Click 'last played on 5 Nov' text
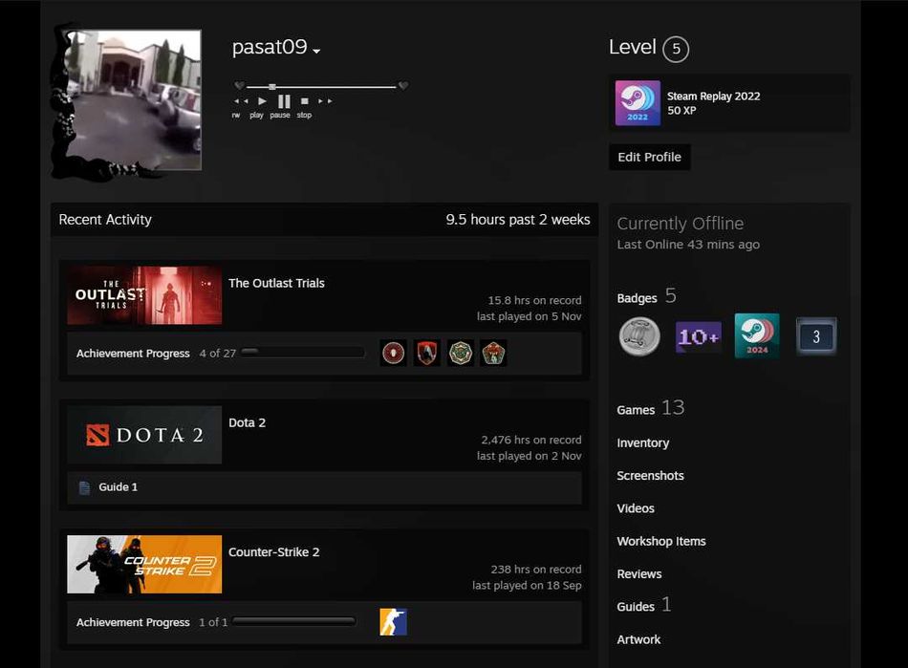This screenshot has width=908, height=668. tap(529, 316)
